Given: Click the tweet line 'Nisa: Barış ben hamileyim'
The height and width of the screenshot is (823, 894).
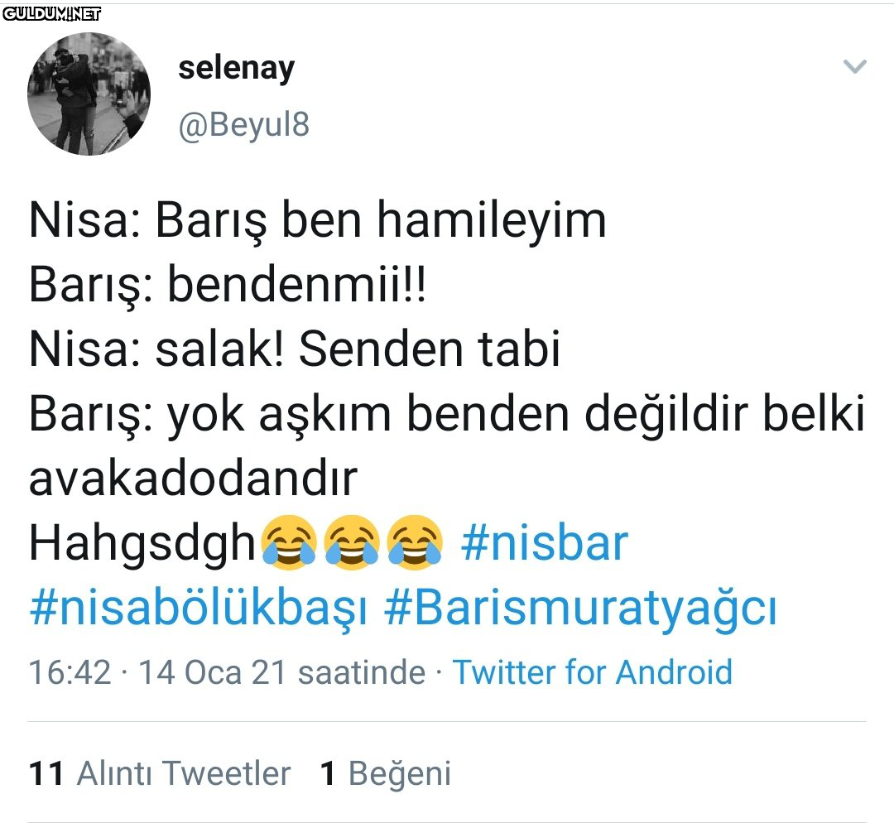Looking at the screenshot, I should click(x=318, y=221).
